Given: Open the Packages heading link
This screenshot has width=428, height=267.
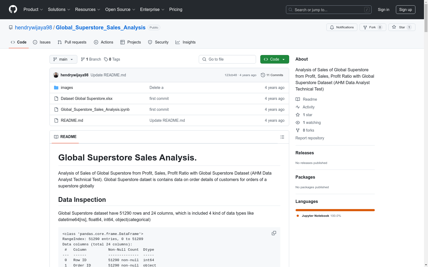Looking at the screenshot, I should click(x=305, y=177).
